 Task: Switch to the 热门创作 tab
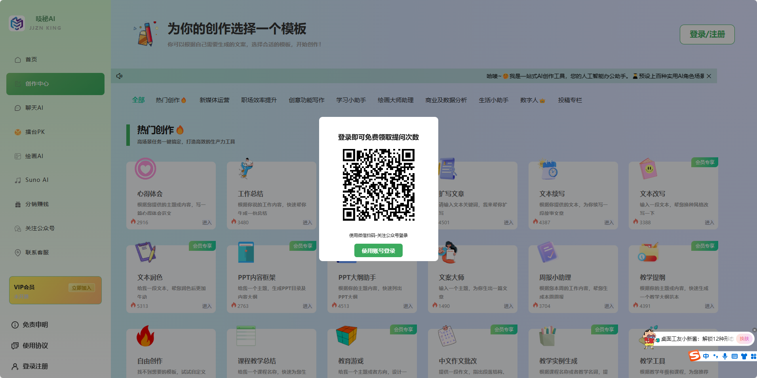[x=171, y=100]
